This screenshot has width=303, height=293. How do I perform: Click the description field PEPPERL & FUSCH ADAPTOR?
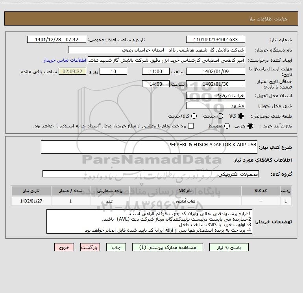(x=149, y=147)
